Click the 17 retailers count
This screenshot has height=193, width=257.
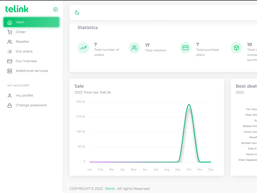pos(147,45)
